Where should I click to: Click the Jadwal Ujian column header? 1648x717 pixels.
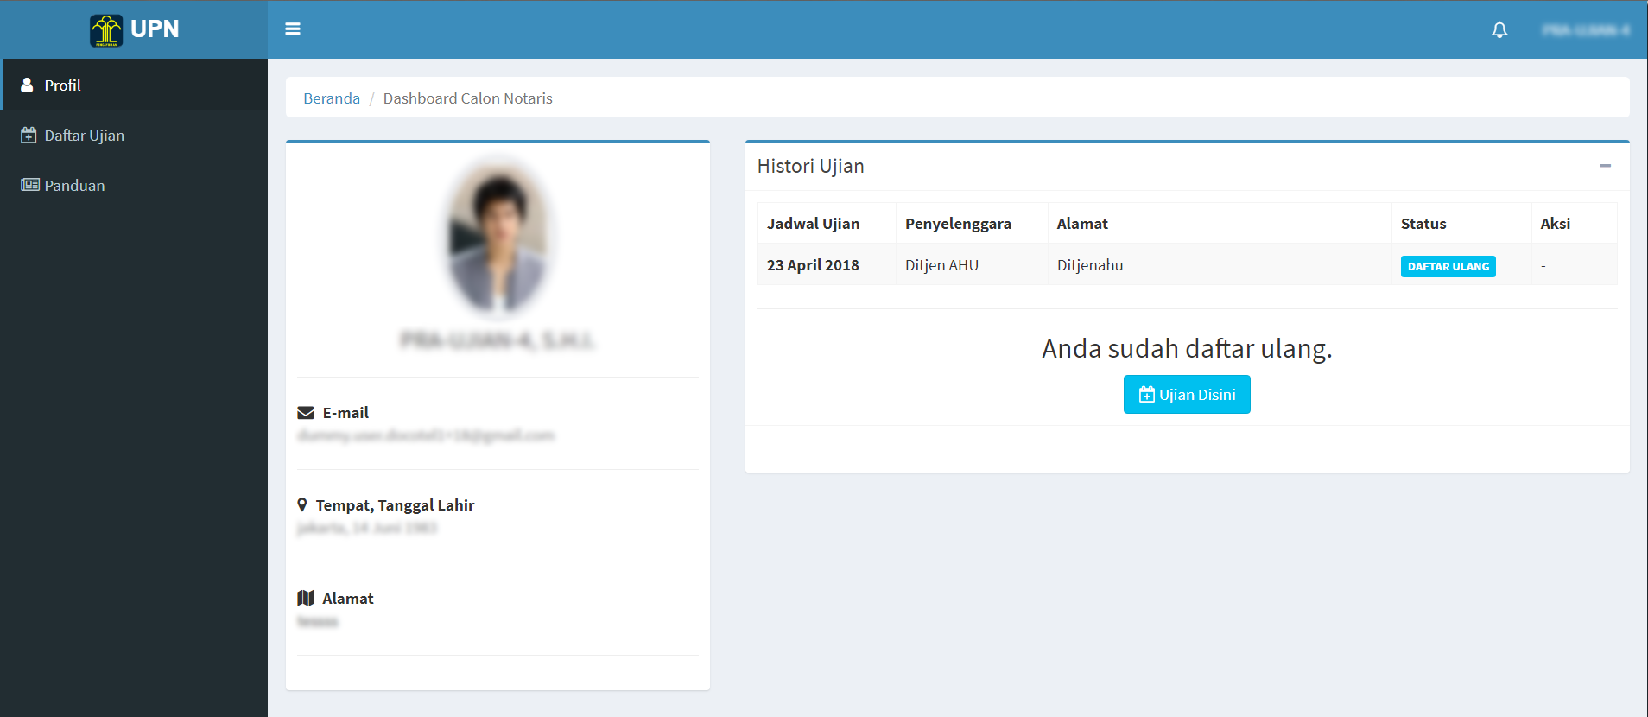[x=813, y=224]
